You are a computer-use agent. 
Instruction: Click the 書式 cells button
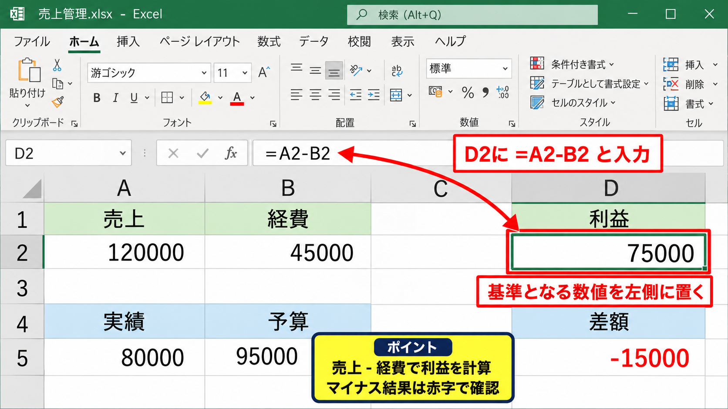click(x=688, y=104)
